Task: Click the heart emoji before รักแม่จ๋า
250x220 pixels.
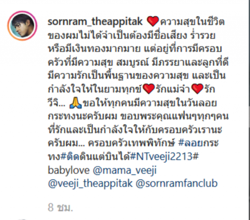Action: pos(148,89)
